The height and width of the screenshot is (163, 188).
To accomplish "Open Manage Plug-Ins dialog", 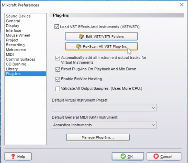I will pos(98,137).
